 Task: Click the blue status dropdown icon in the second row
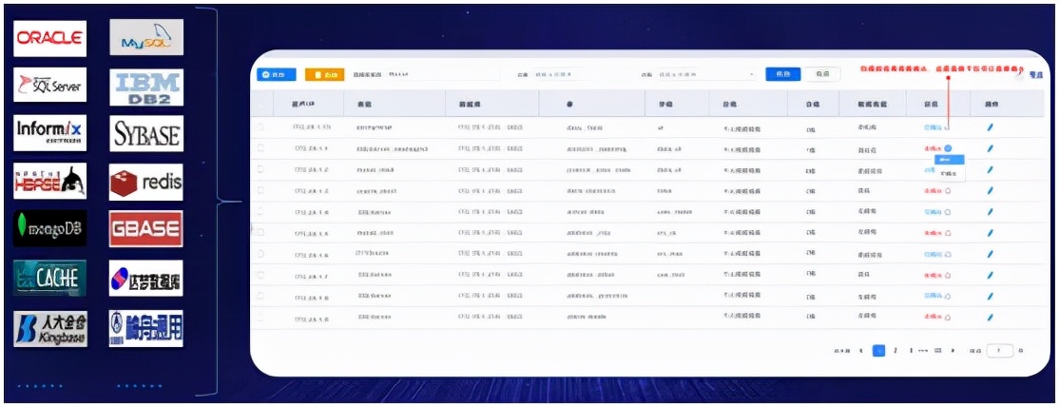(948, 148)
